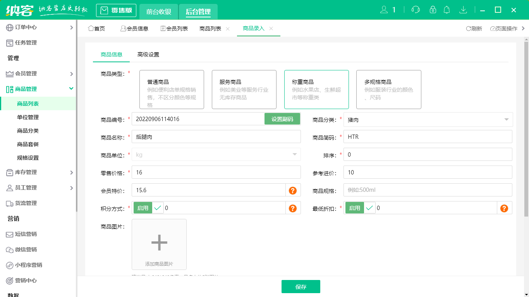Open the 会员列表 page tab
The height and width of the screenshot is (297, 529).
174,29
